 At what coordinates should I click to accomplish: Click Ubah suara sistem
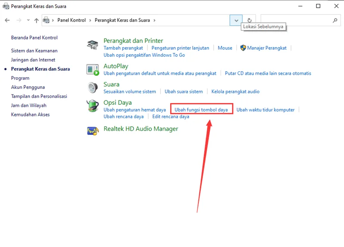[184, 91]
